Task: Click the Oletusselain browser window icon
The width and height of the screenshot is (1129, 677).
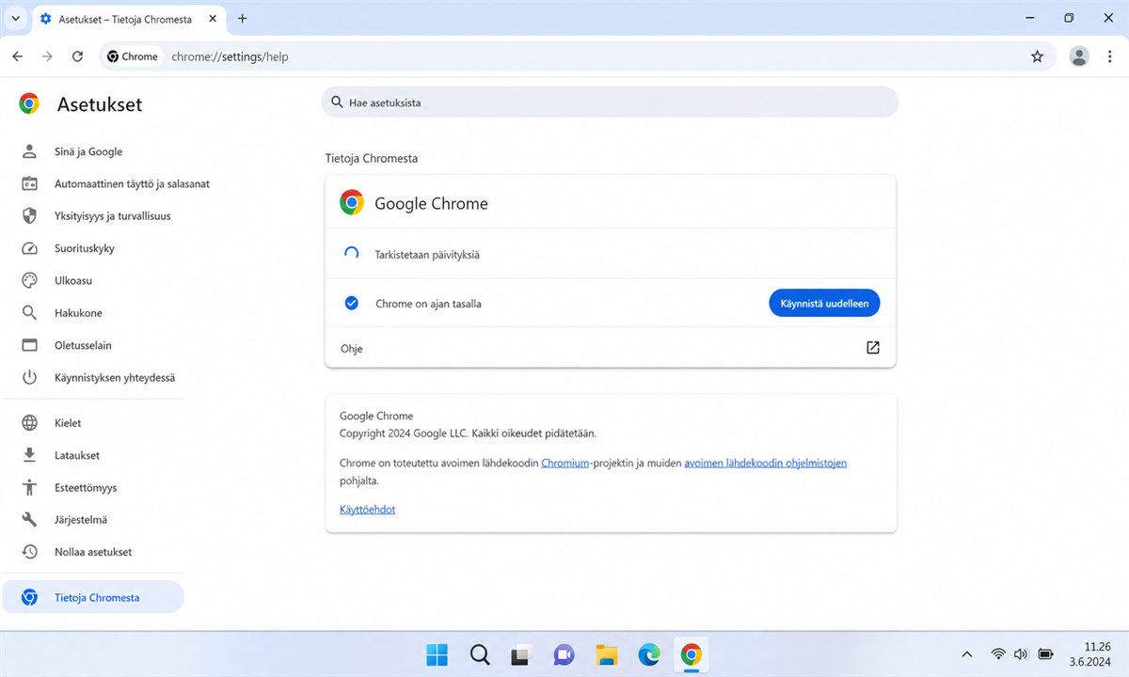Action: 29,345
